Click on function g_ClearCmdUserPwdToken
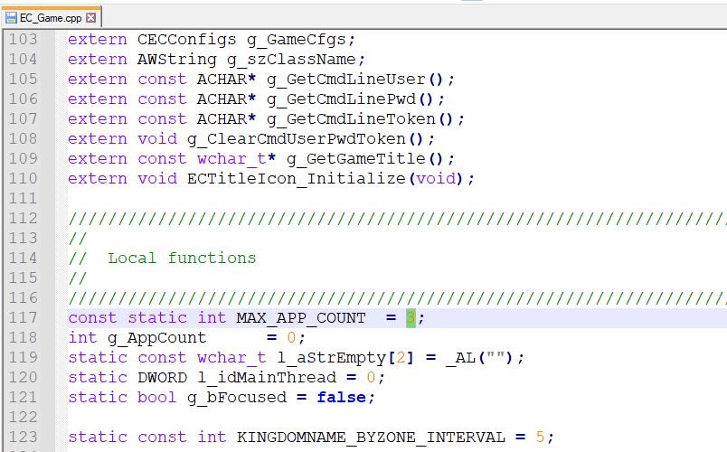The height and width of the screenshot is (452, 727). point(297,139)
